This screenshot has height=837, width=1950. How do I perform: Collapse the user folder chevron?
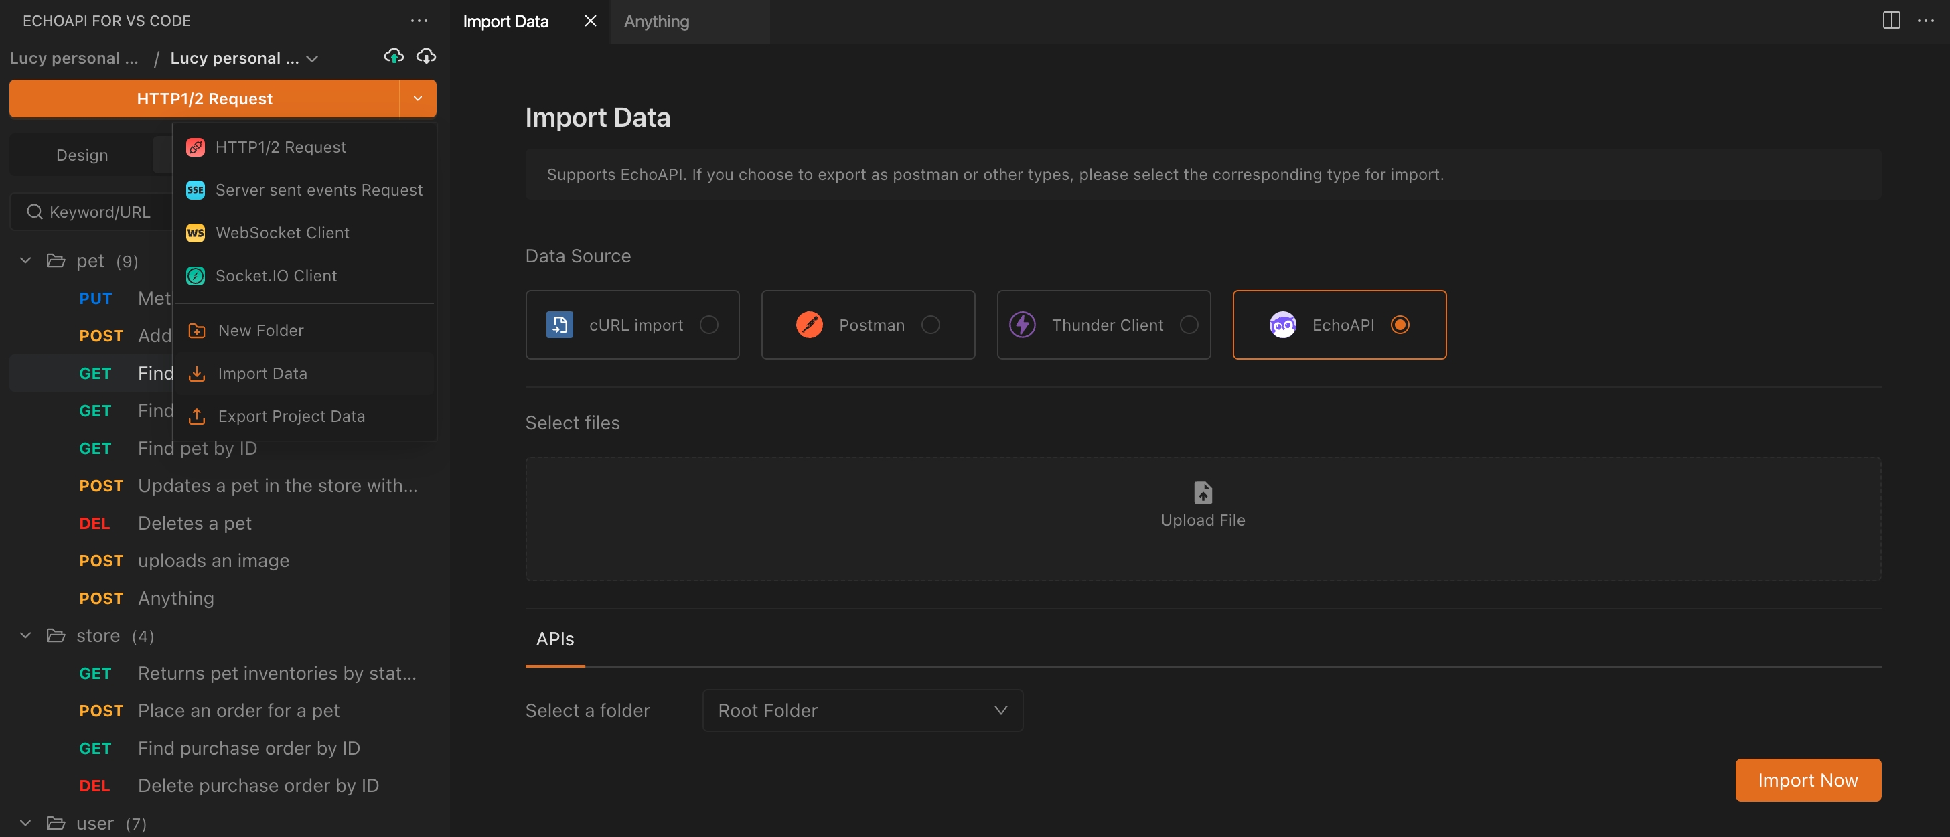click(x=25, y=824)
